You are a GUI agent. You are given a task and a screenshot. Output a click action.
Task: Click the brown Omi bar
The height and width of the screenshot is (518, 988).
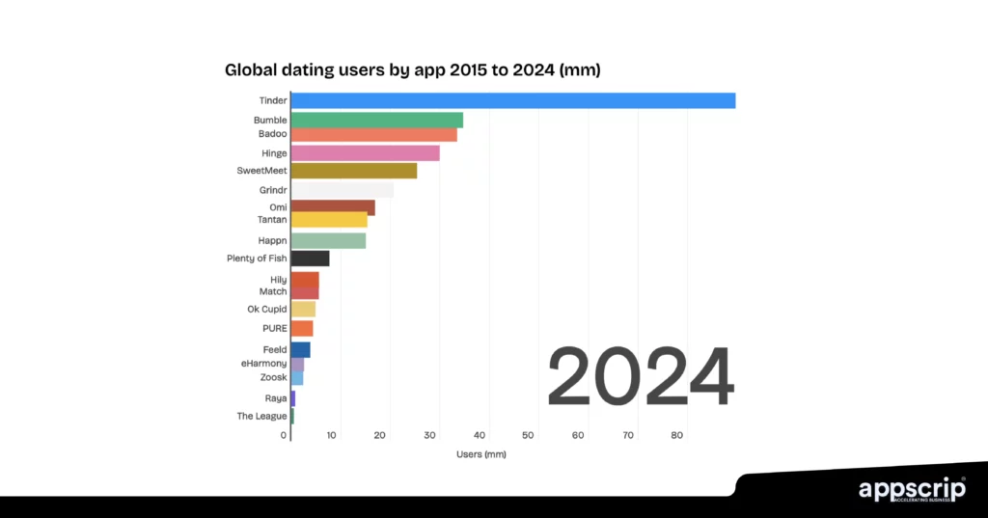coord(333,206)
